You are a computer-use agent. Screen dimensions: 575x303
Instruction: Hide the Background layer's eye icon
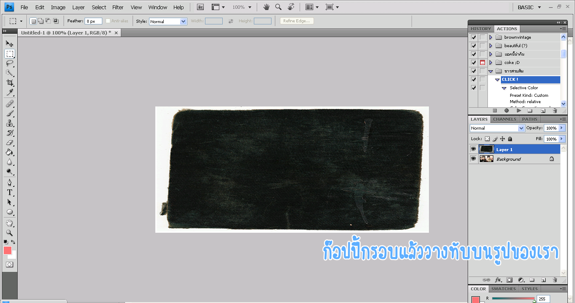click(x=473, y=159)
